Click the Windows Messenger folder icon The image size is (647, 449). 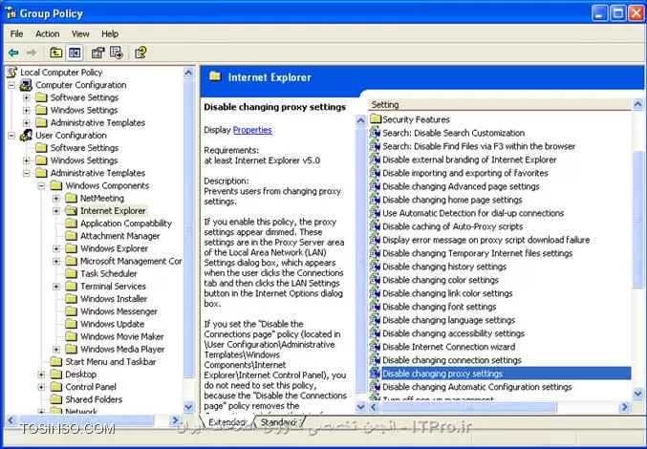[x=72, y=311]
